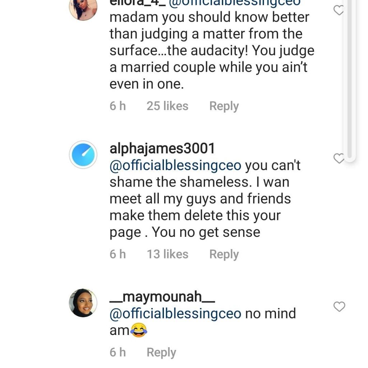Open alphajames3001's blue profile picture
The height and width of the screenshot is (368, 368).
(83, 155)
